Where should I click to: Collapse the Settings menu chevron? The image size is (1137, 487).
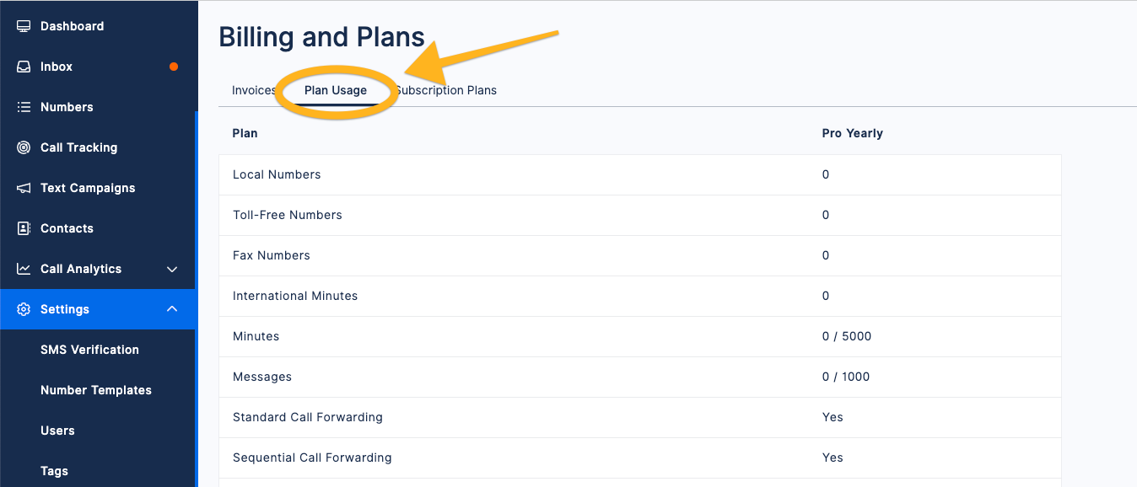point(172,309)
